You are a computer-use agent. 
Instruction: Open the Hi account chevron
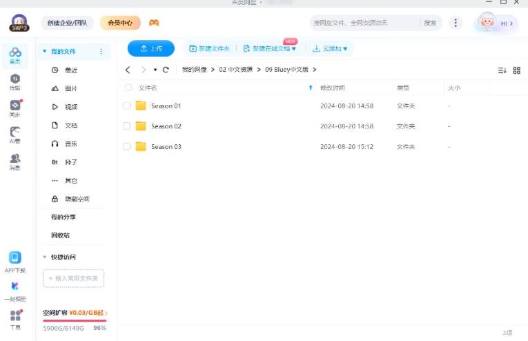[511, 23]
